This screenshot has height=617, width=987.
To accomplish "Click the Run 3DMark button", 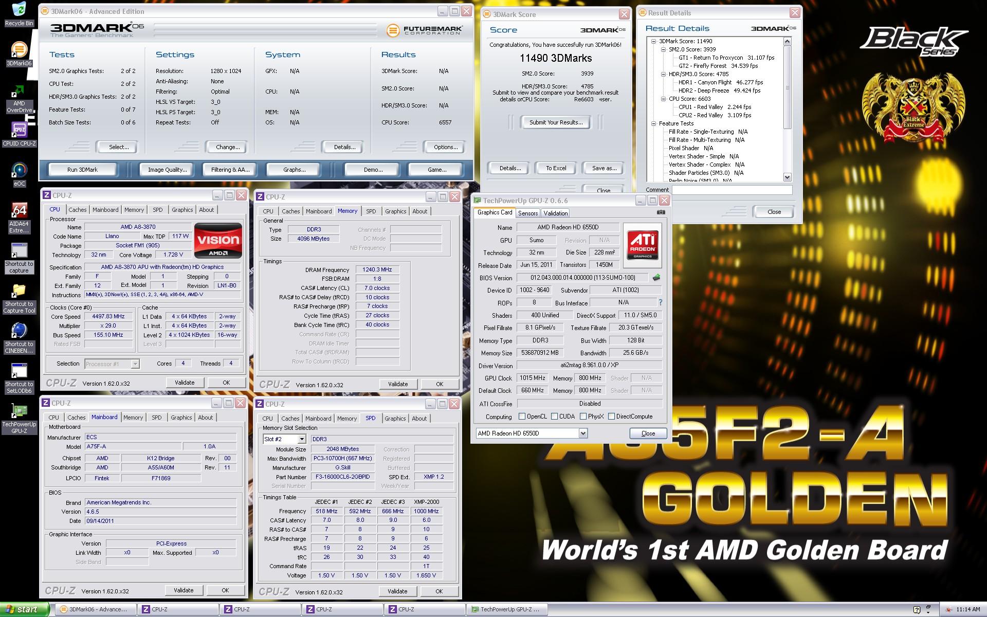I will point(82,170).
